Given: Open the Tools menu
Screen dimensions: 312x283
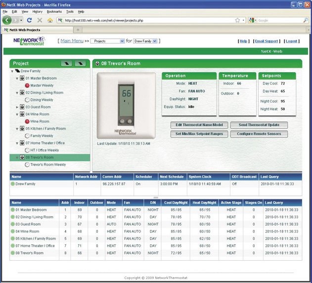Looking at the screenshot, I should click(x=70, y=11).
